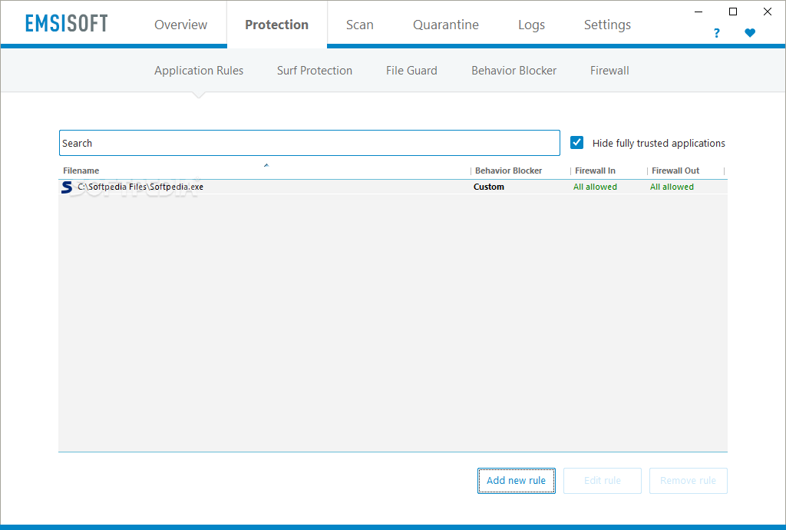The height and width of the screenshot is (530, 786).
Task: Switch to File Guard sub-tab
Action: tap(411, 71)
